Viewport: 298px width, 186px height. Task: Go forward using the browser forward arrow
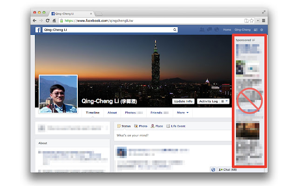[41, 20]
